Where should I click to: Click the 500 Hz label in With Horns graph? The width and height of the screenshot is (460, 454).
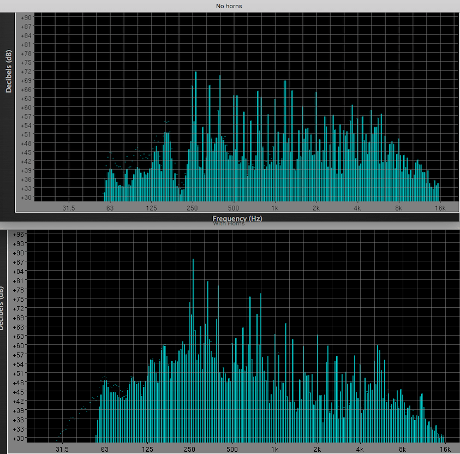pyautogui.click(x=232, y=449)
